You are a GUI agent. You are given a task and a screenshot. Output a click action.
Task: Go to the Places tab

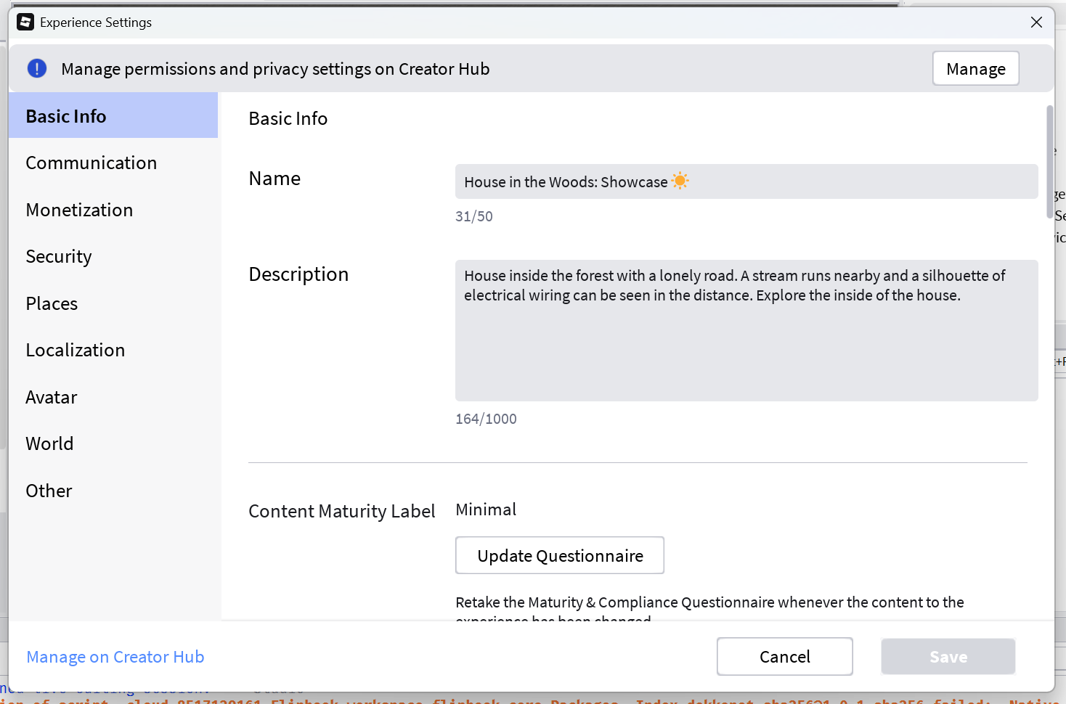pyautogui.click(x=113, y=303)
